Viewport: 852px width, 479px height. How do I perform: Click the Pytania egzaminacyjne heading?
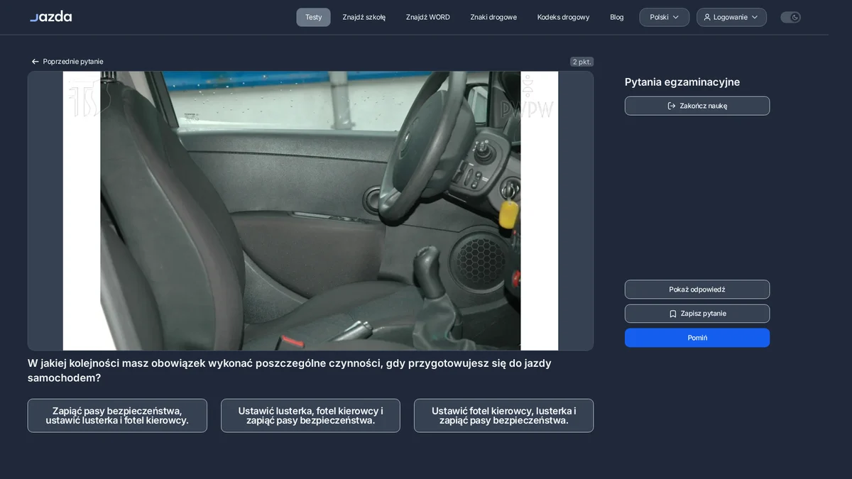point(682,82)
